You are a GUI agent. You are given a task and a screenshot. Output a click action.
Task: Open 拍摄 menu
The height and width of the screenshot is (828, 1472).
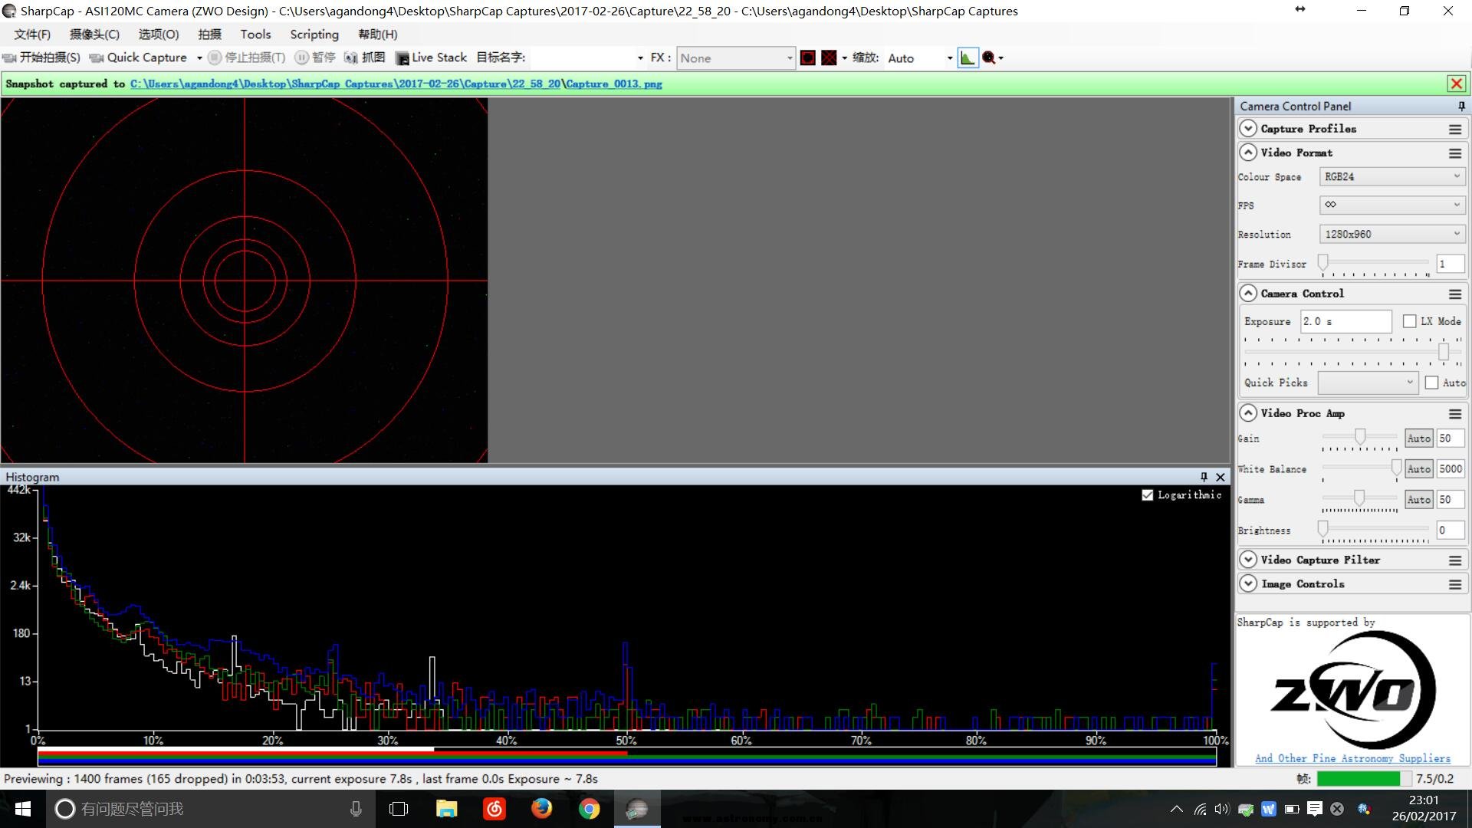(x=209, y=34)
